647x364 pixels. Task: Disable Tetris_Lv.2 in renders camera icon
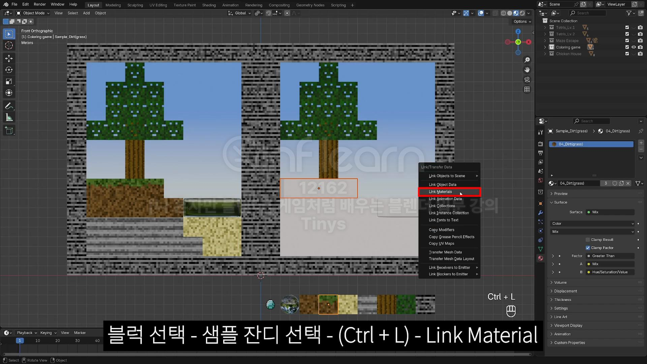[x=640, y=34]
